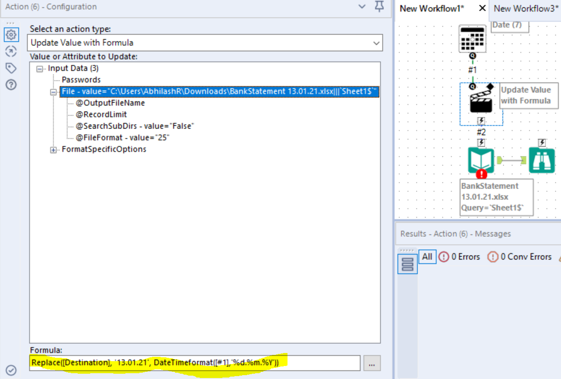Viewport: 561px width, 379px height.
Task: Collapse the Action Configuration panel header chevron
Action: pos(362,7)
